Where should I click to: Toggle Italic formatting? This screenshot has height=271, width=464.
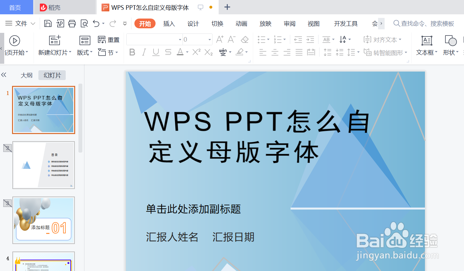tap(144, 52)
